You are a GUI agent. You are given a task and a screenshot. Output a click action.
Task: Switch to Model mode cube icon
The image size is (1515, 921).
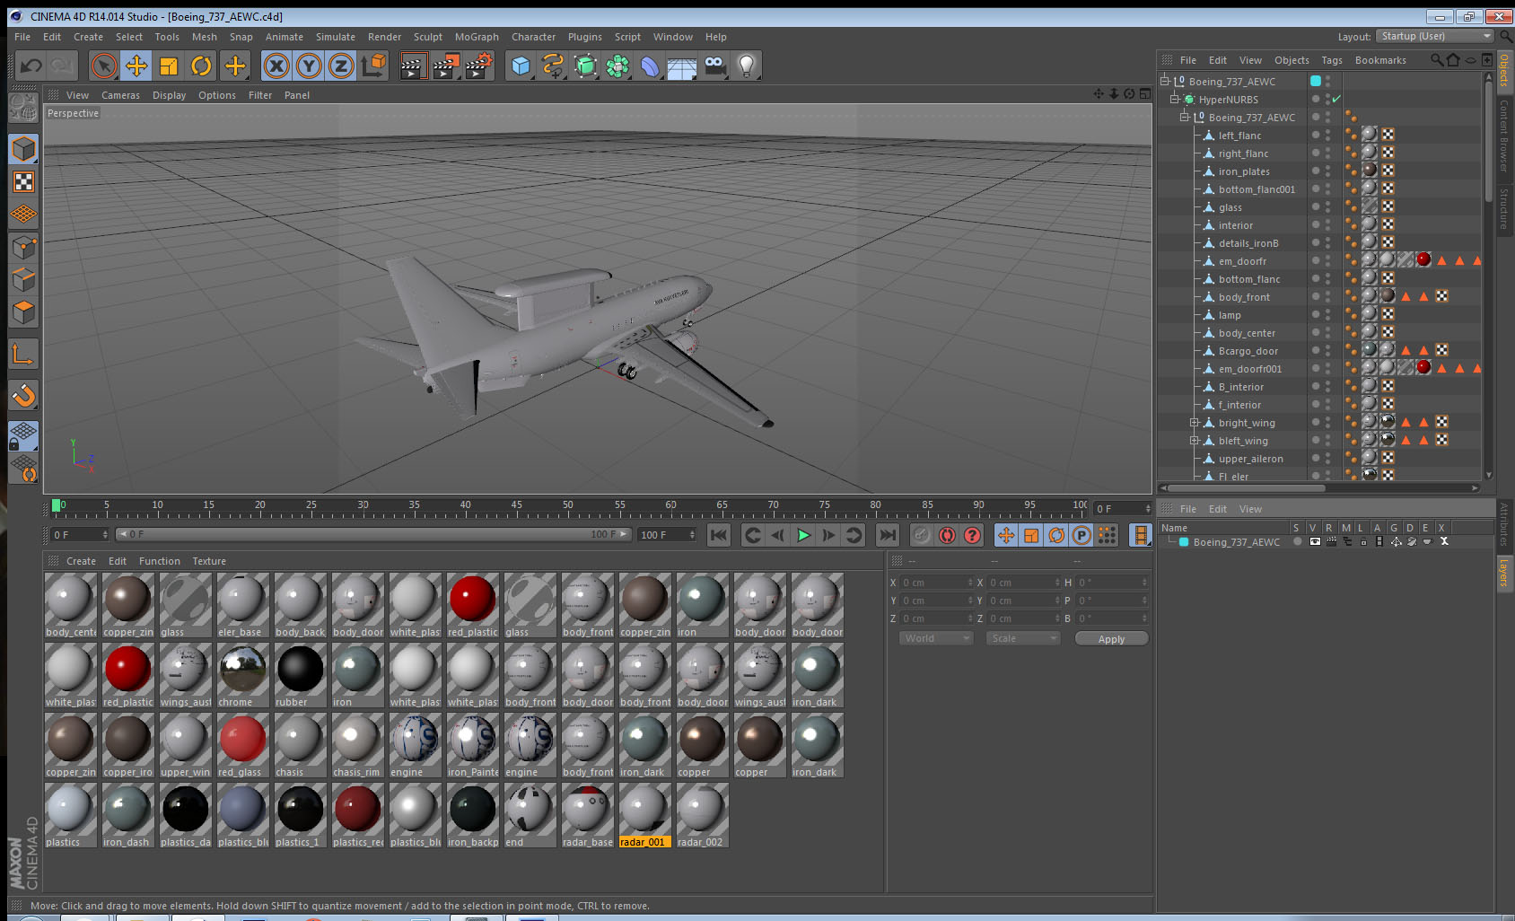click(x=23, y=149)
